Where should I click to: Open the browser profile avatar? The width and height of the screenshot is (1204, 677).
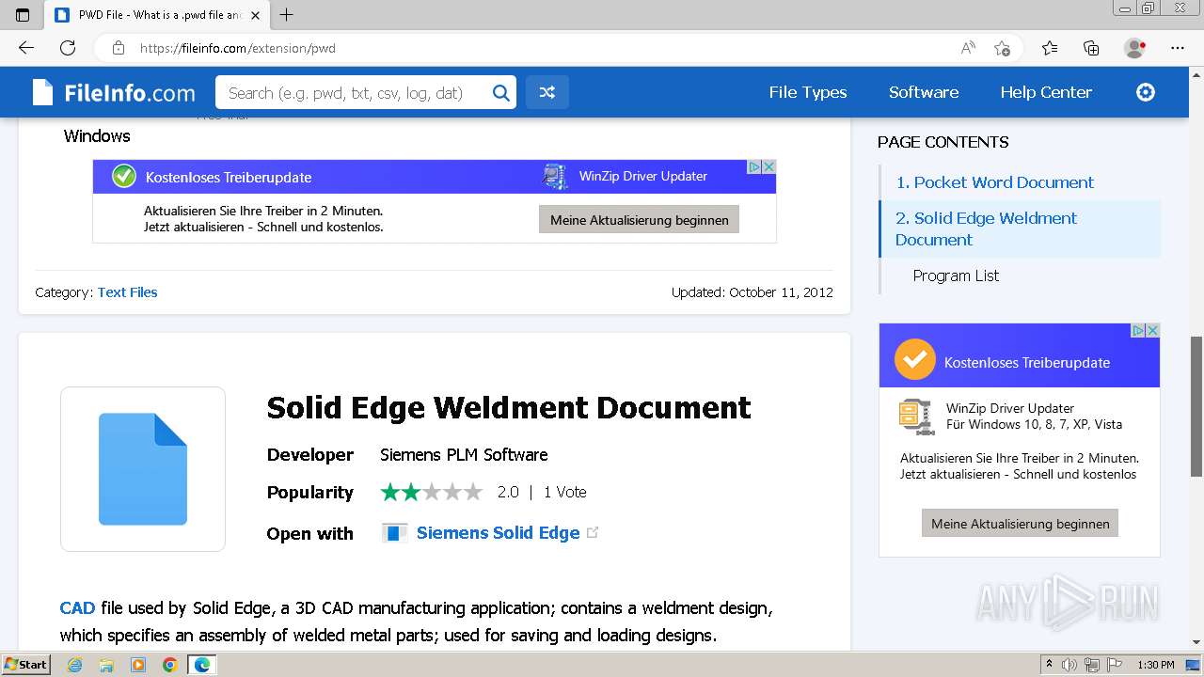pyautogui.click(x=1134, y=48)
